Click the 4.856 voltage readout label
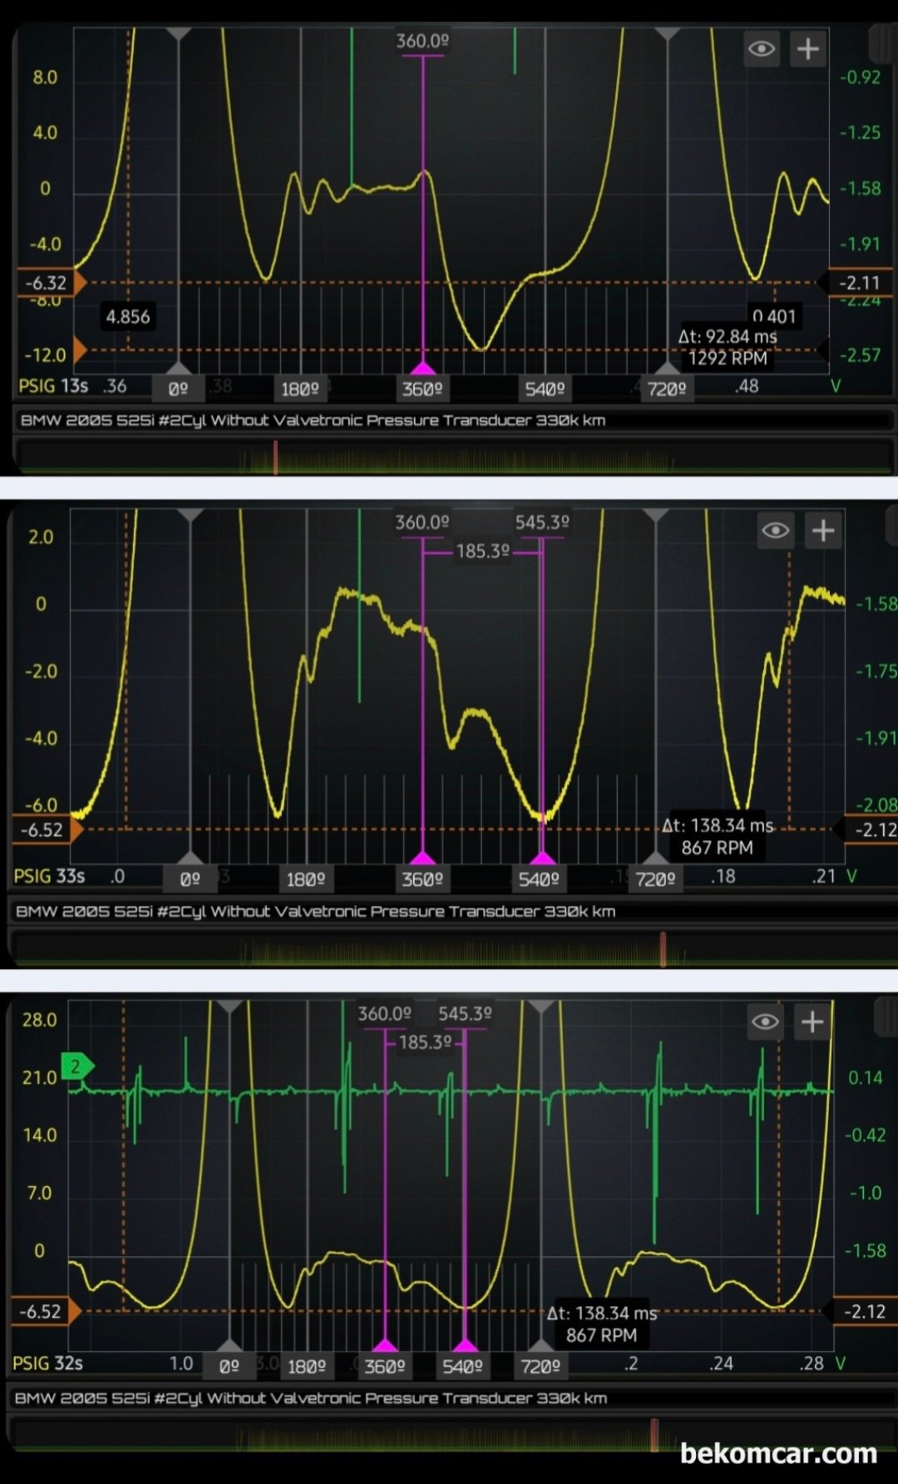898x1484 pixels. click(x=128, y=316)
